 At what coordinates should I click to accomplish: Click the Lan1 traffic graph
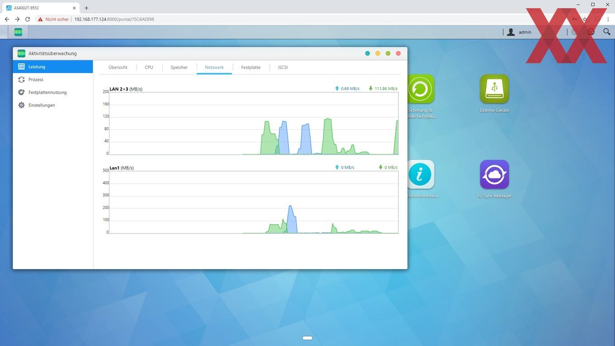click(x=254, y=202)
